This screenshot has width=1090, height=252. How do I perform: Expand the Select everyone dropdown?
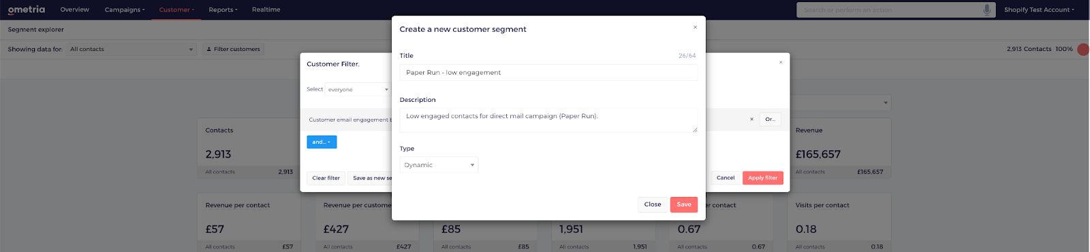point(358,90)
